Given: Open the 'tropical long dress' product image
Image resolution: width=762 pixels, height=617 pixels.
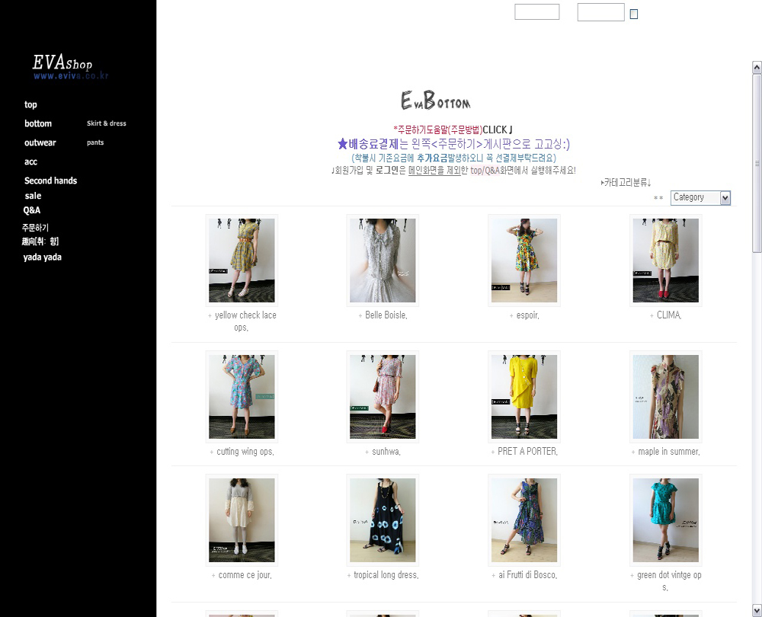Looking at the screenshot, I should pyautogui.click(x=383, y=520).
